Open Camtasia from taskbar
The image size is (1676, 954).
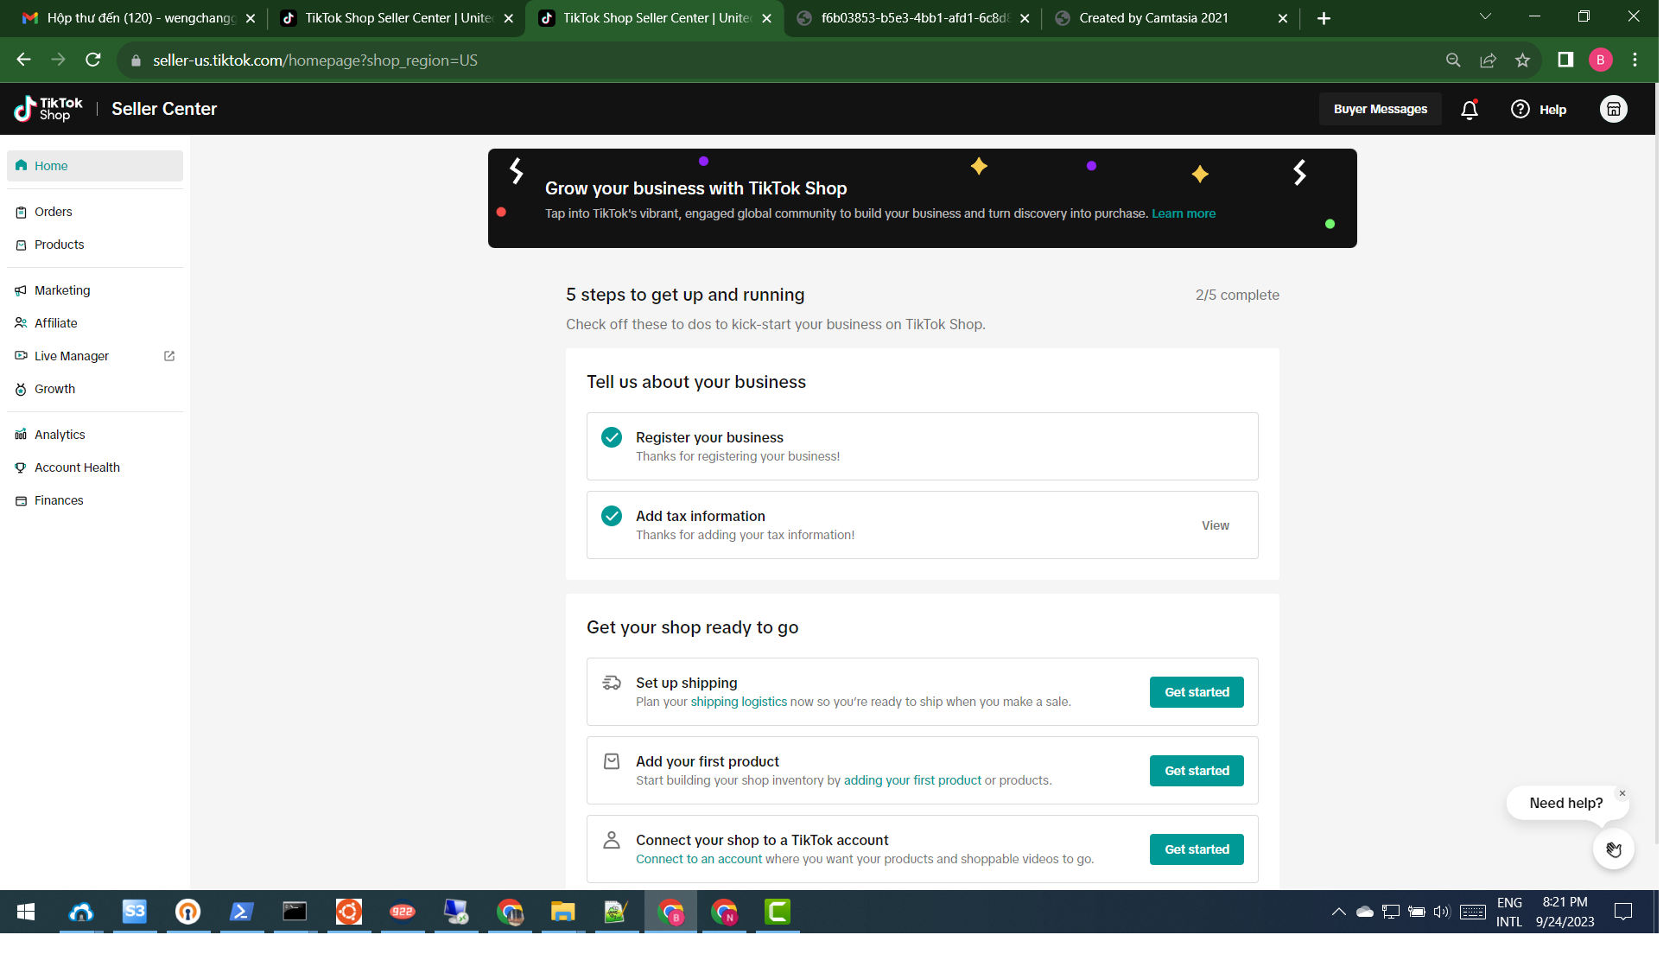tap(778, 912)
